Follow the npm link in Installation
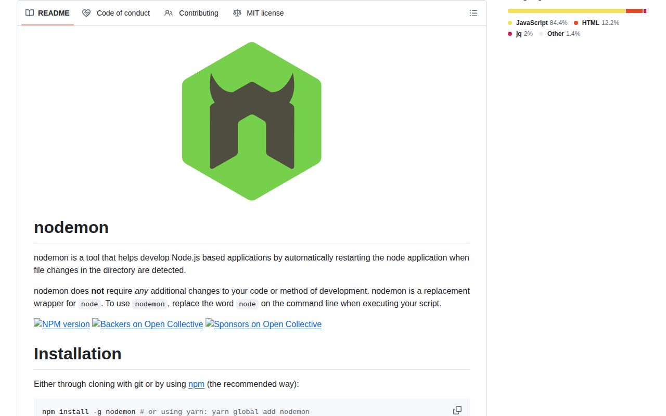 click(x=196, y=384)
